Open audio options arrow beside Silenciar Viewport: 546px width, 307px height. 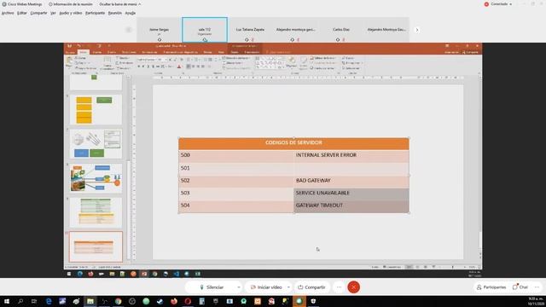click(x=239, y=287)
